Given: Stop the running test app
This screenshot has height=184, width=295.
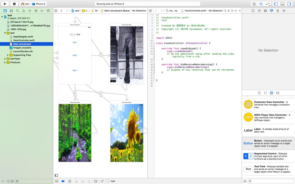Looking at the screenshot, I should pos(14,4).
